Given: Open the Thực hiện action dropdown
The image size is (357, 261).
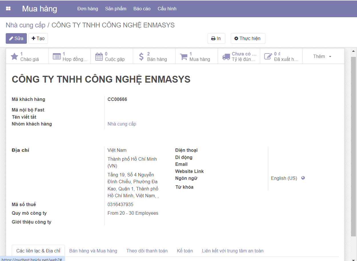Looking at the screenshot, I should [248, 38].
